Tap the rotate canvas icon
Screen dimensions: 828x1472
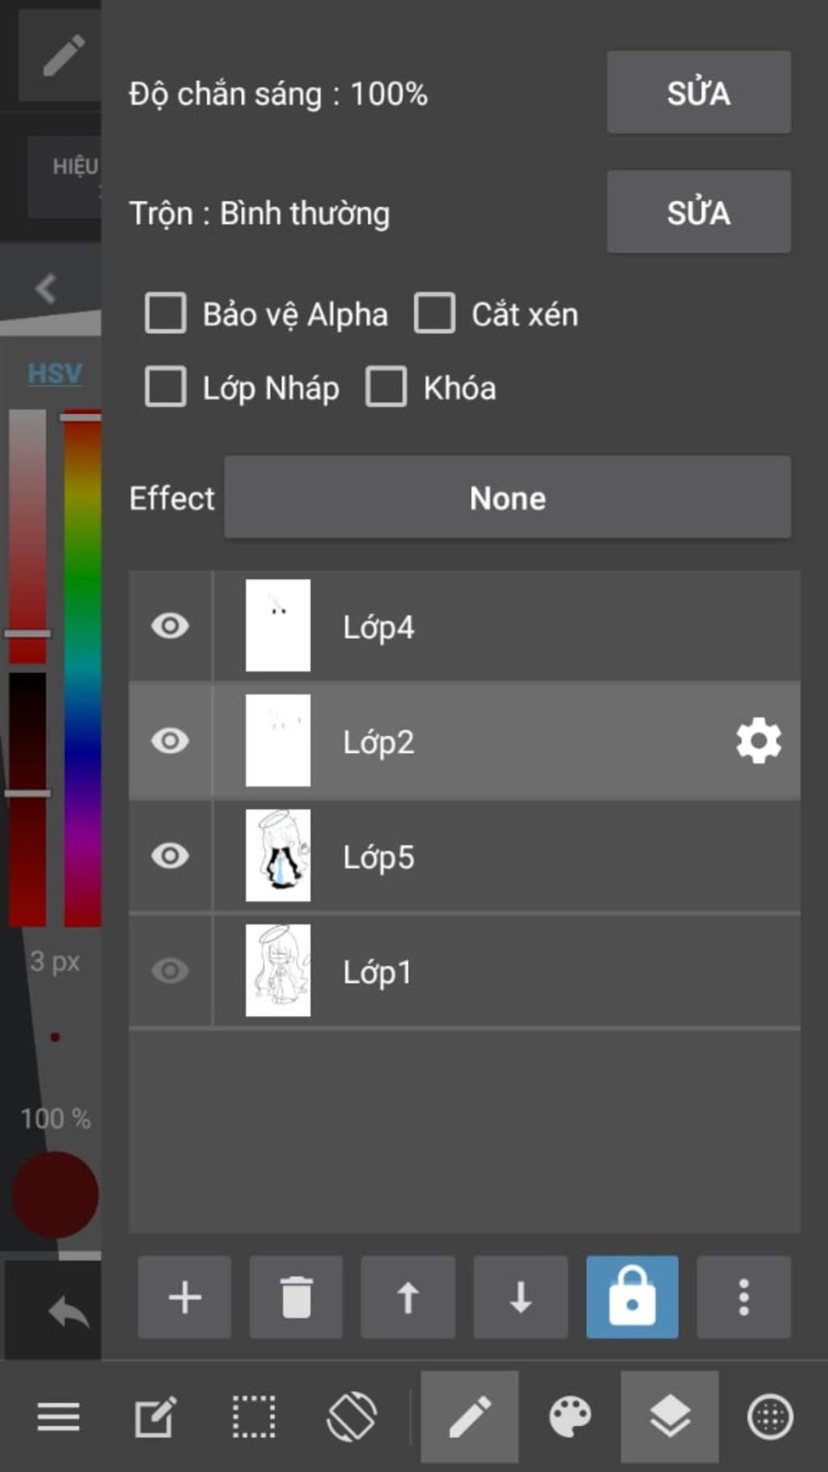pos(352,1417)
